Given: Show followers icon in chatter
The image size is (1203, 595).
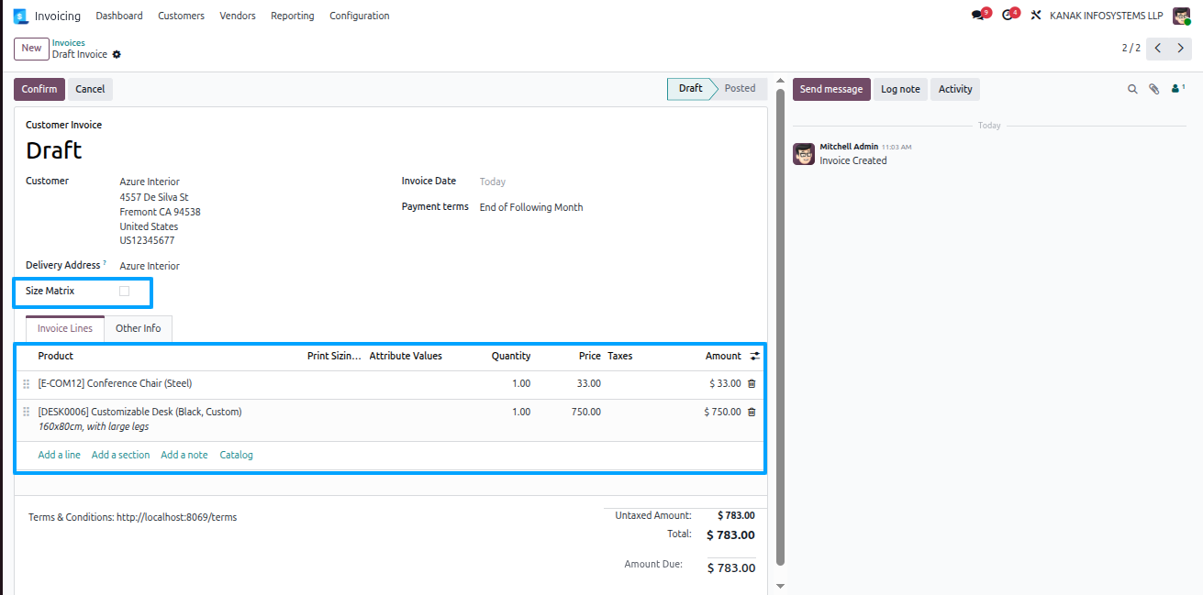Looking at the screenshot, I should coord(1178,89).
